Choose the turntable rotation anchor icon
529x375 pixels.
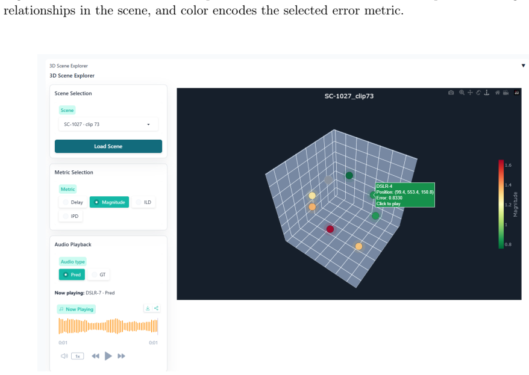point(486,93)
